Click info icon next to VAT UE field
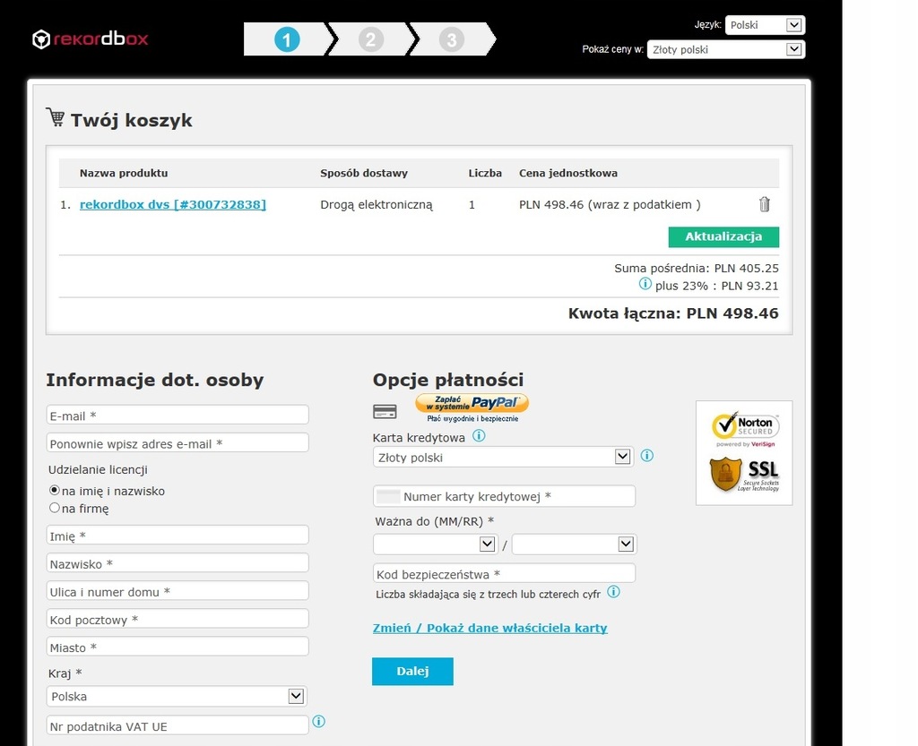Screen dimensions: 918x746 (318, 722)
